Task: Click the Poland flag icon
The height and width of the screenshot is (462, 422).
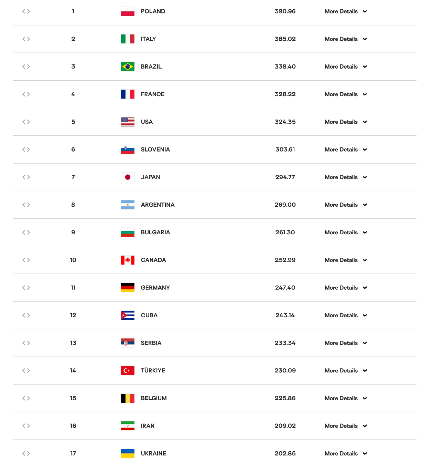Action: tap(128, 11)
